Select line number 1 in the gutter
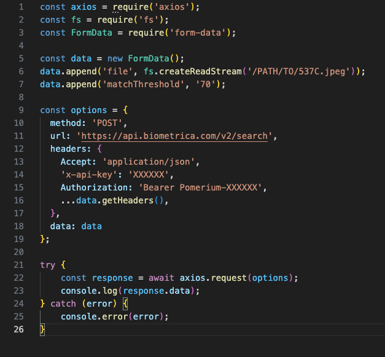 (21, 7)
